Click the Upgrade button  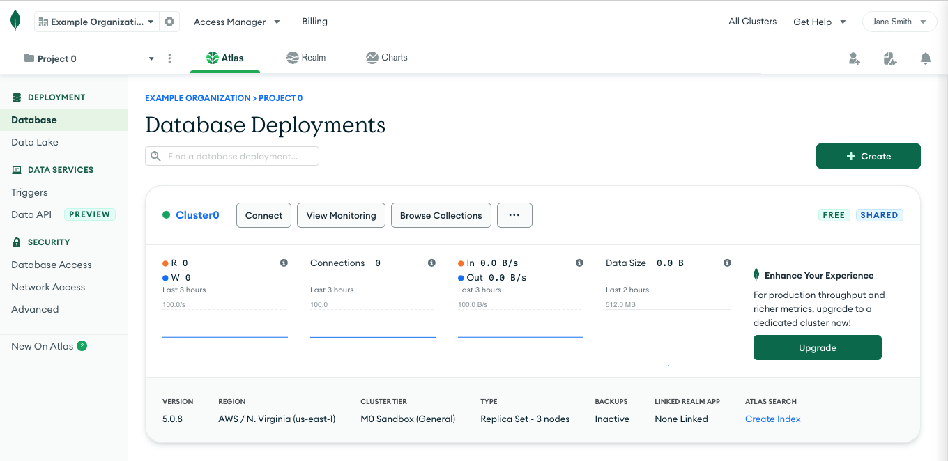pyautogui.click(x=817, y=347)
